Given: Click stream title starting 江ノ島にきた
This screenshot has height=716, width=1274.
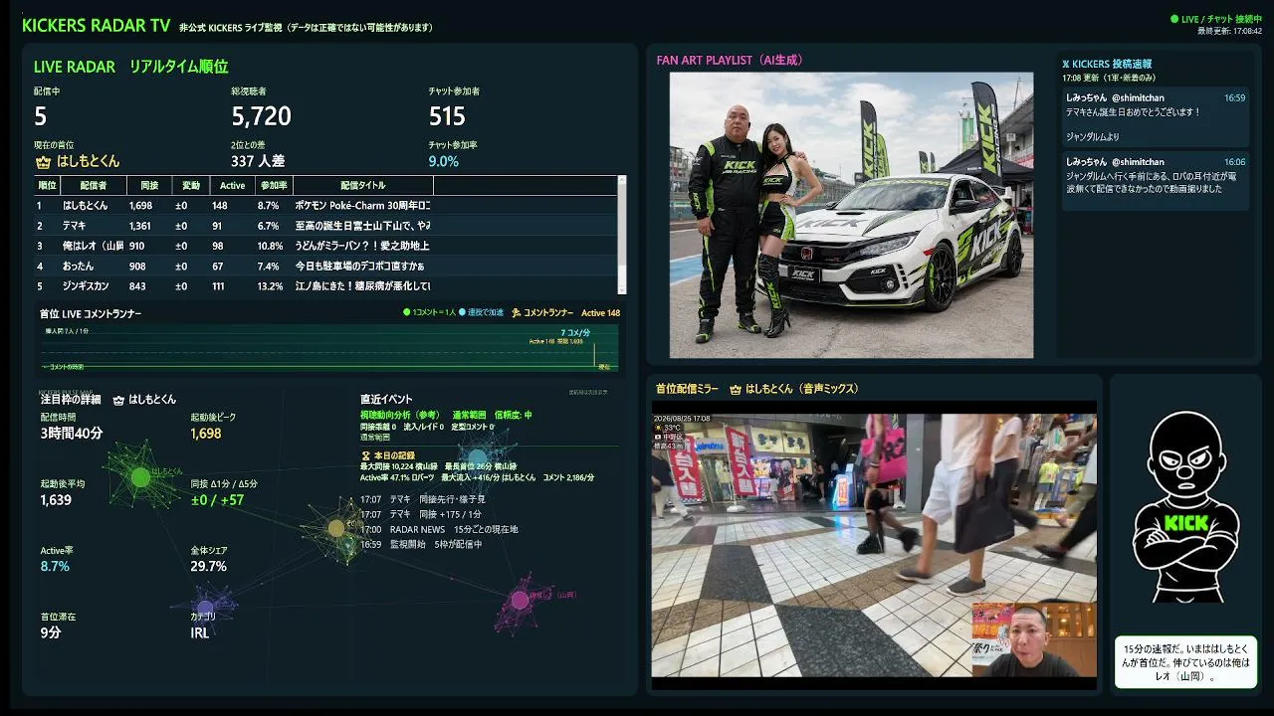Looking at the screenshot, I should (362, 286).
